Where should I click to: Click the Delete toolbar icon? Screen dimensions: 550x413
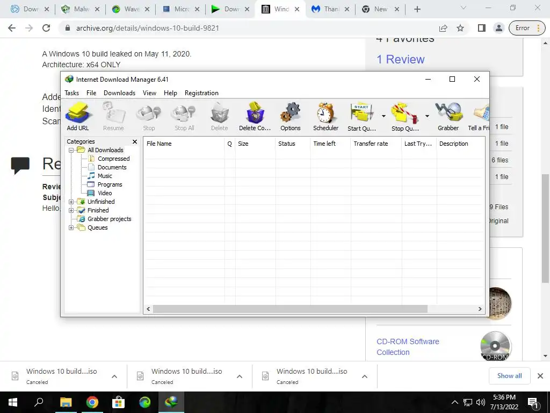(x=220, y=117)
